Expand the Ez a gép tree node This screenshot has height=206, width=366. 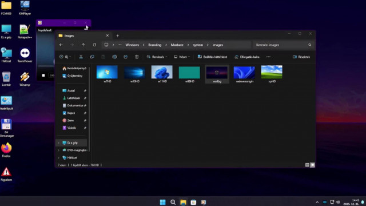(x=58, y=142)
